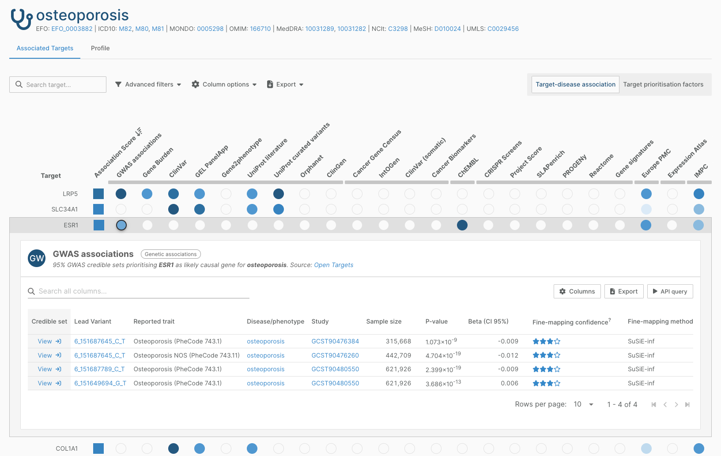Open the MeSH D010024 link
This screenshot has width=721, height=456.
pos(448,29)
